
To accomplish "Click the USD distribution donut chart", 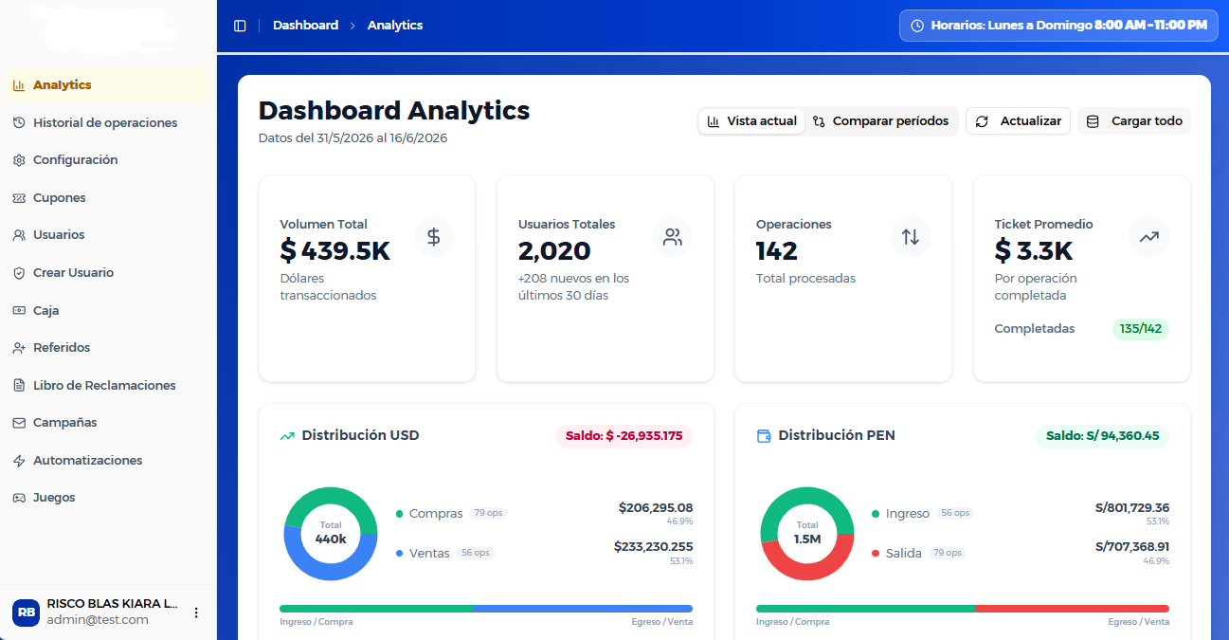I will [x=331, y=534].
